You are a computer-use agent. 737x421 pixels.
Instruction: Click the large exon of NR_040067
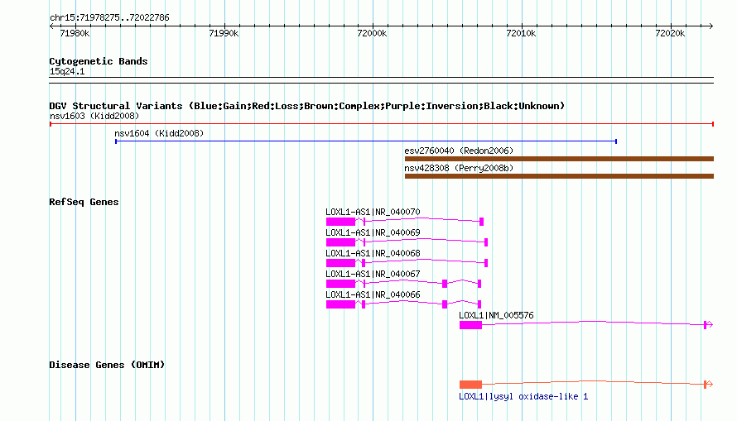click(341, 284)
